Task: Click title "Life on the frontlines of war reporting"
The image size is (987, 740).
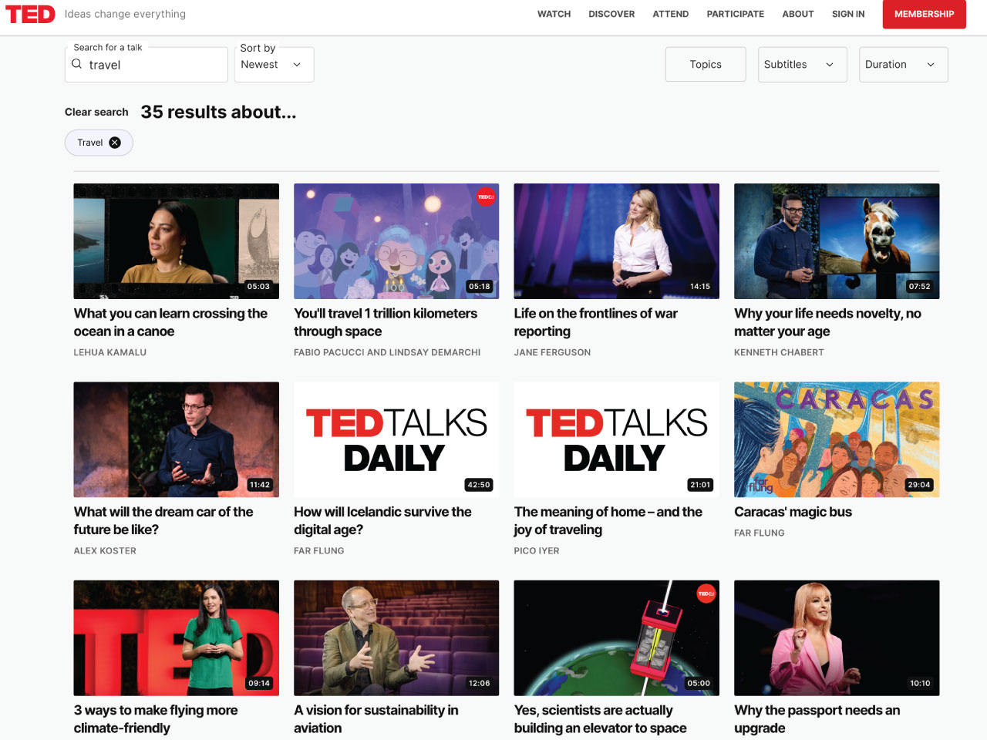Action: (x=596, y=322)
